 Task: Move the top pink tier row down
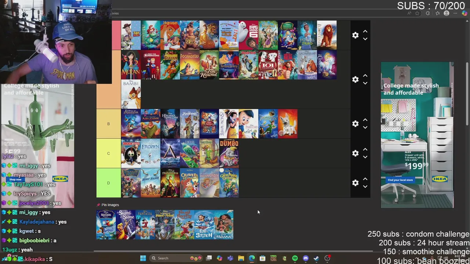[x=365, y=39]
